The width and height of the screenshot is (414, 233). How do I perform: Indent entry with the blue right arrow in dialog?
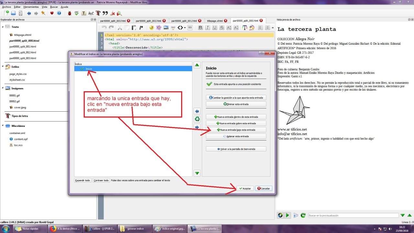[197, 127]
